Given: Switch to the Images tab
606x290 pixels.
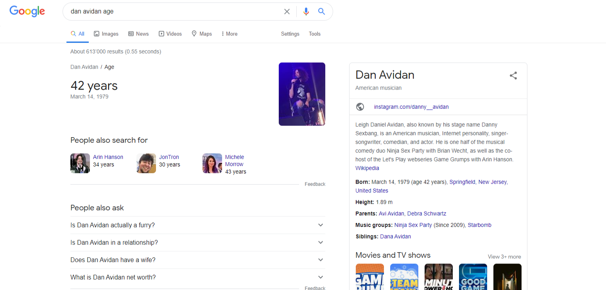Looking at the screenshot, I should click(x=106, y=34).
